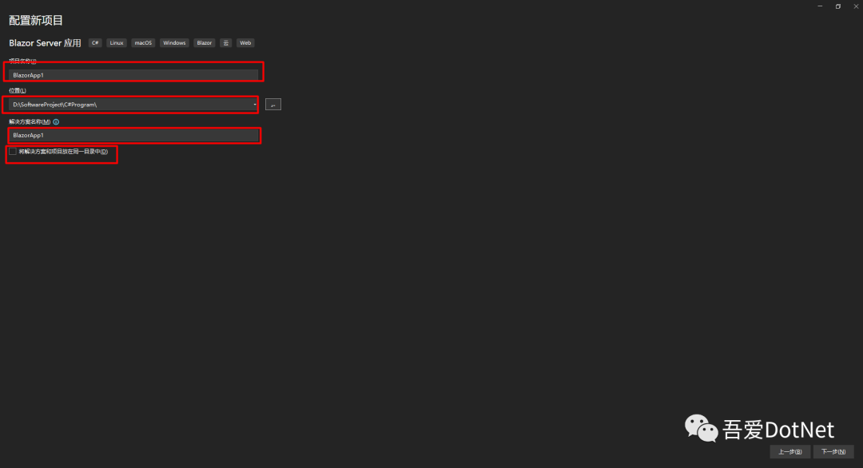Go back with the 上一步(B) button

pyautogui.click(x=789, y=451)
